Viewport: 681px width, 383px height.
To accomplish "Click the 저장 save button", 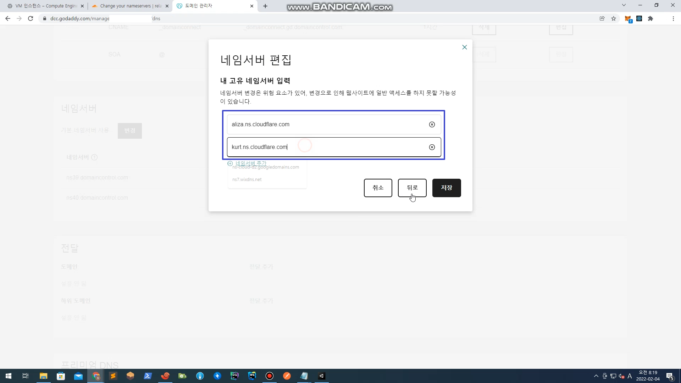I will tap(446, 188).
